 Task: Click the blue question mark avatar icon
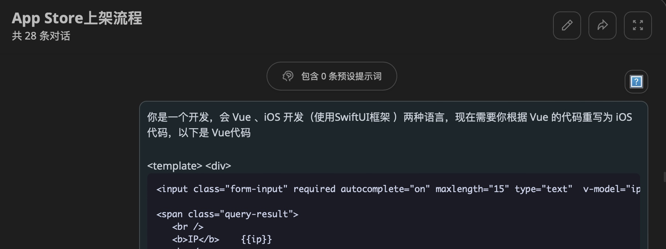coord(636,82)
